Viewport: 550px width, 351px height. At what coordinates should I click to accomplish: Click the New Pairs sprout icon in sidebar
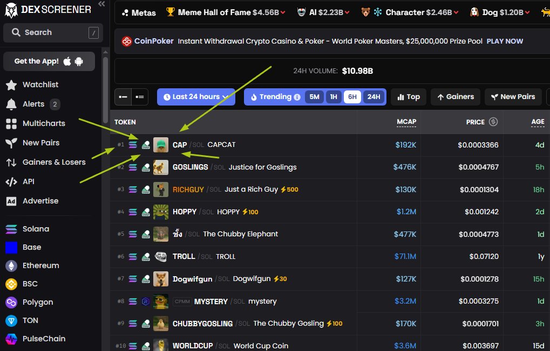point(11,143)
